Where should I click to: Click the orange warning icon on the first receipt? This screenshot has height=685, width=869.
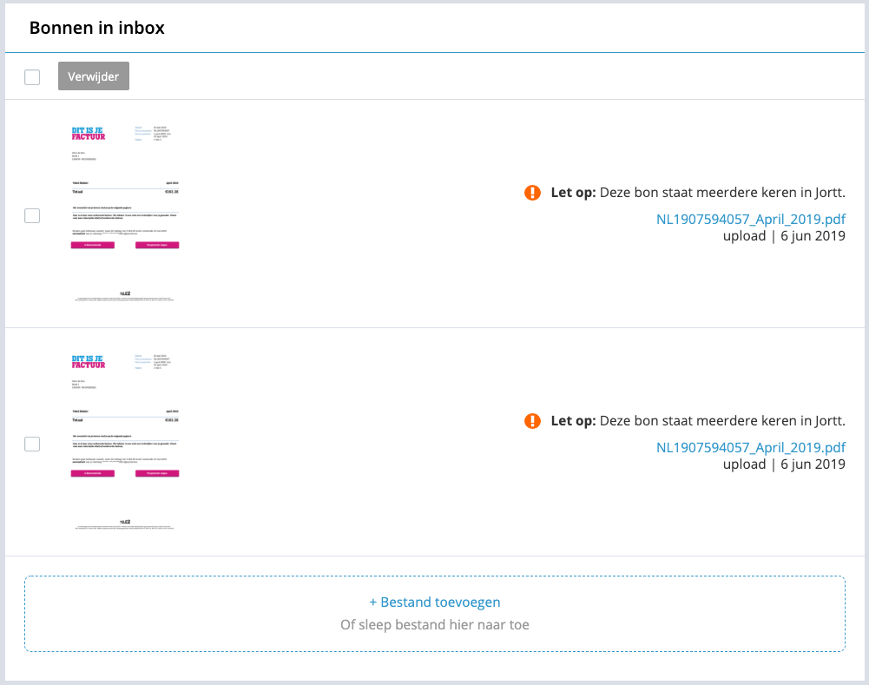532,193
